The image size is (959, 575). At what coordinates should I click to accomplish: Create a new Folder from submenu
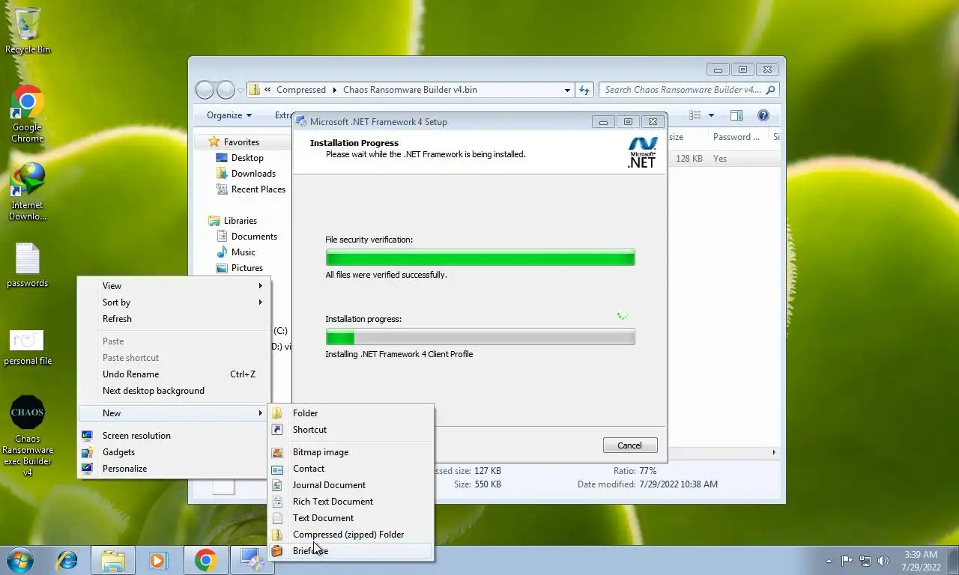click(x=351, y=413)
